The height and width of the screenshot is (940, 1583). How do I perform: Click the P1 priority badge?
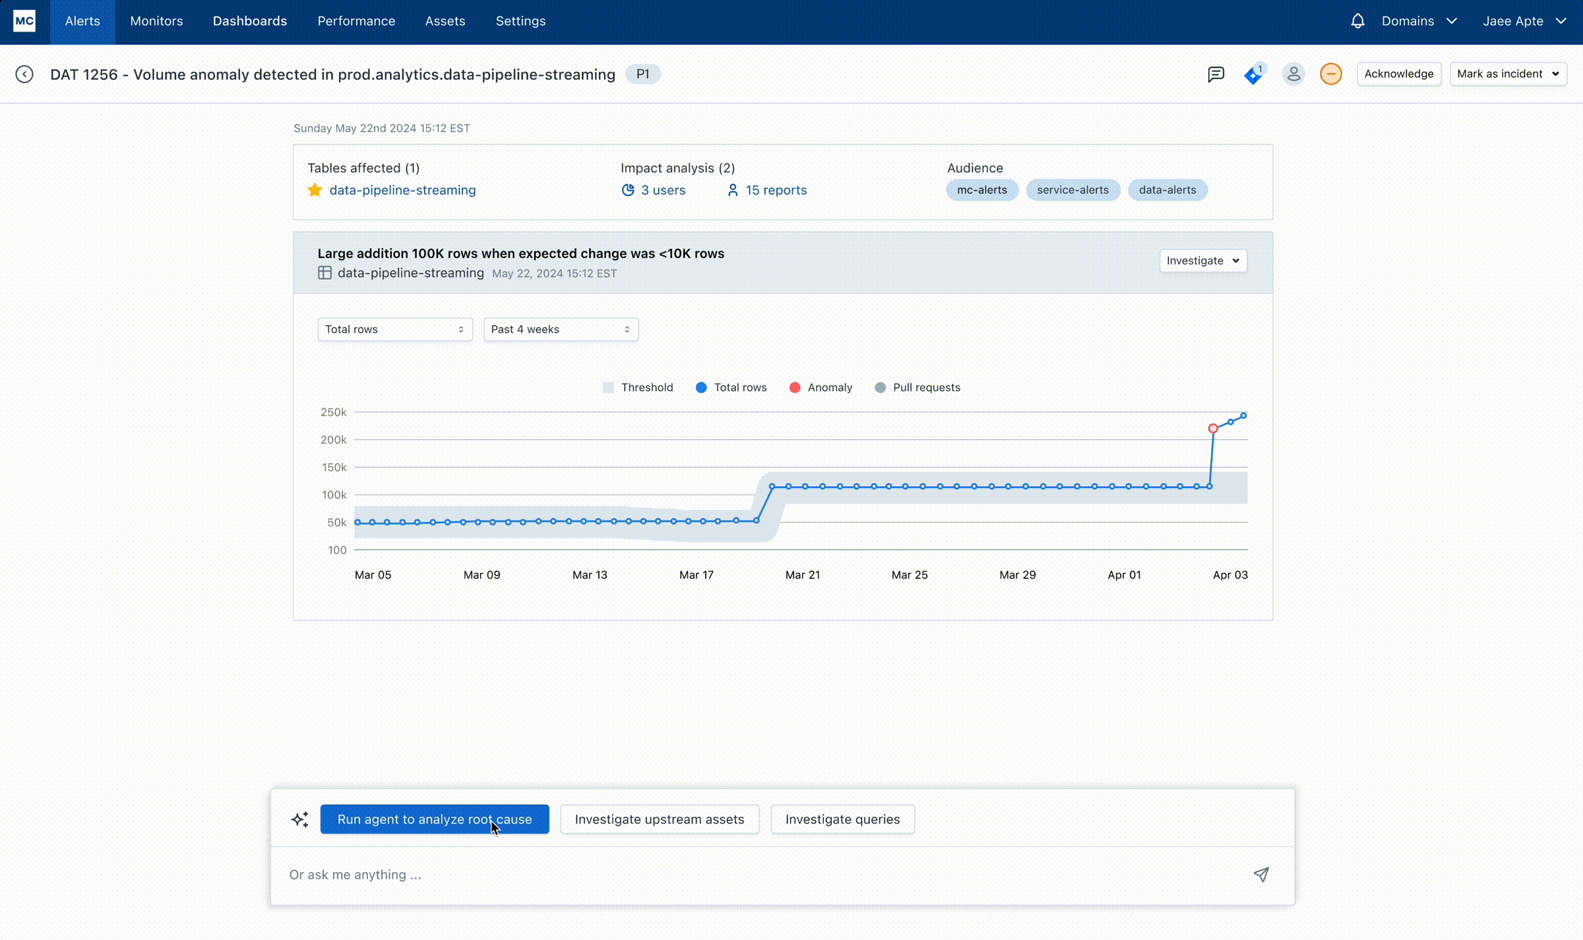642,74
